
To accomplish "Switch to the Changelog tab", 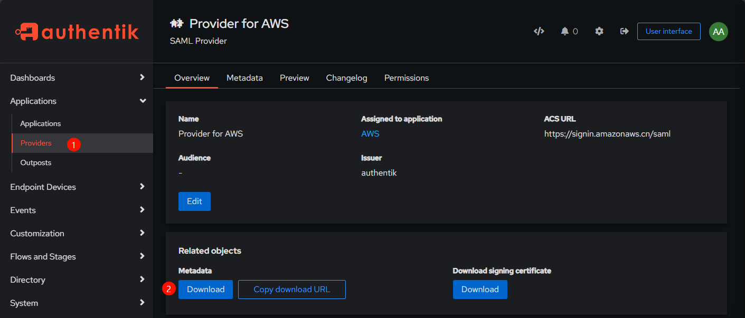I will (x=346, y=78).
